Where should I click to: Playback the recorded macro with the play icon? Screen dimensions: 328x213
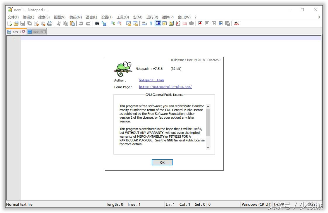[213, 23]
